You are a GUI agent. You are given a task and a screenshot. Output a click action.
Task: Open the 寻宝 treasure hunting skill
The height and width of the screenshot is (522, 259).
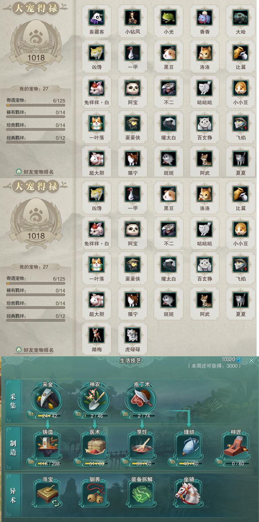point(48,493)
